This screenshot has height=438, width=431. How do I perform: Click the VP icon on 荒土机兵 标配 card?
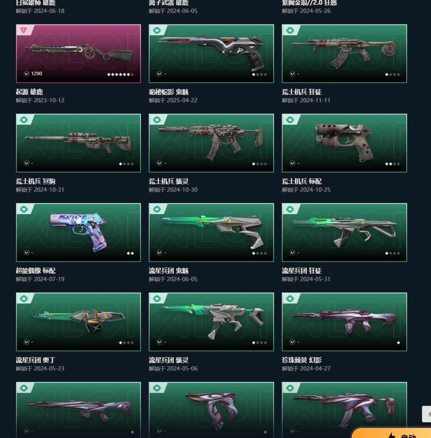click(293, 163)
